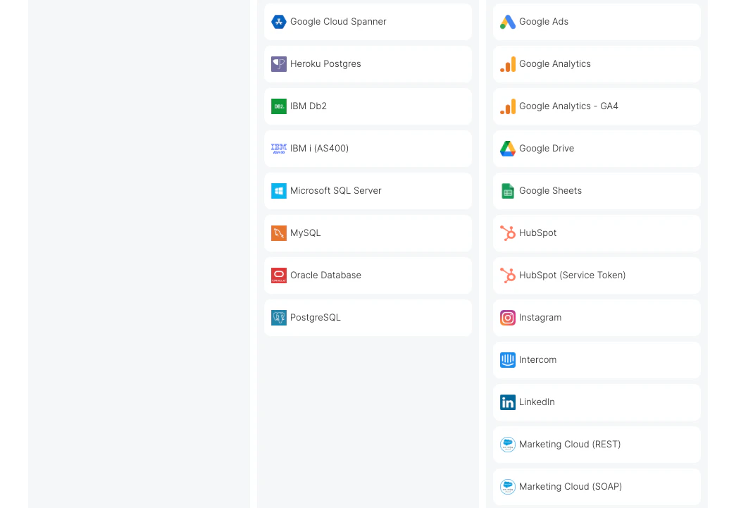Select the Heroku Postgres label
The width and height of the screenshot is (741, 508).
[325, 64]
